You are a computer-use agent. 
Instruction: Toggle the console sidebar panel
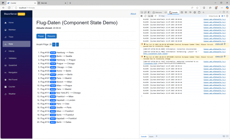click(142, 16)
